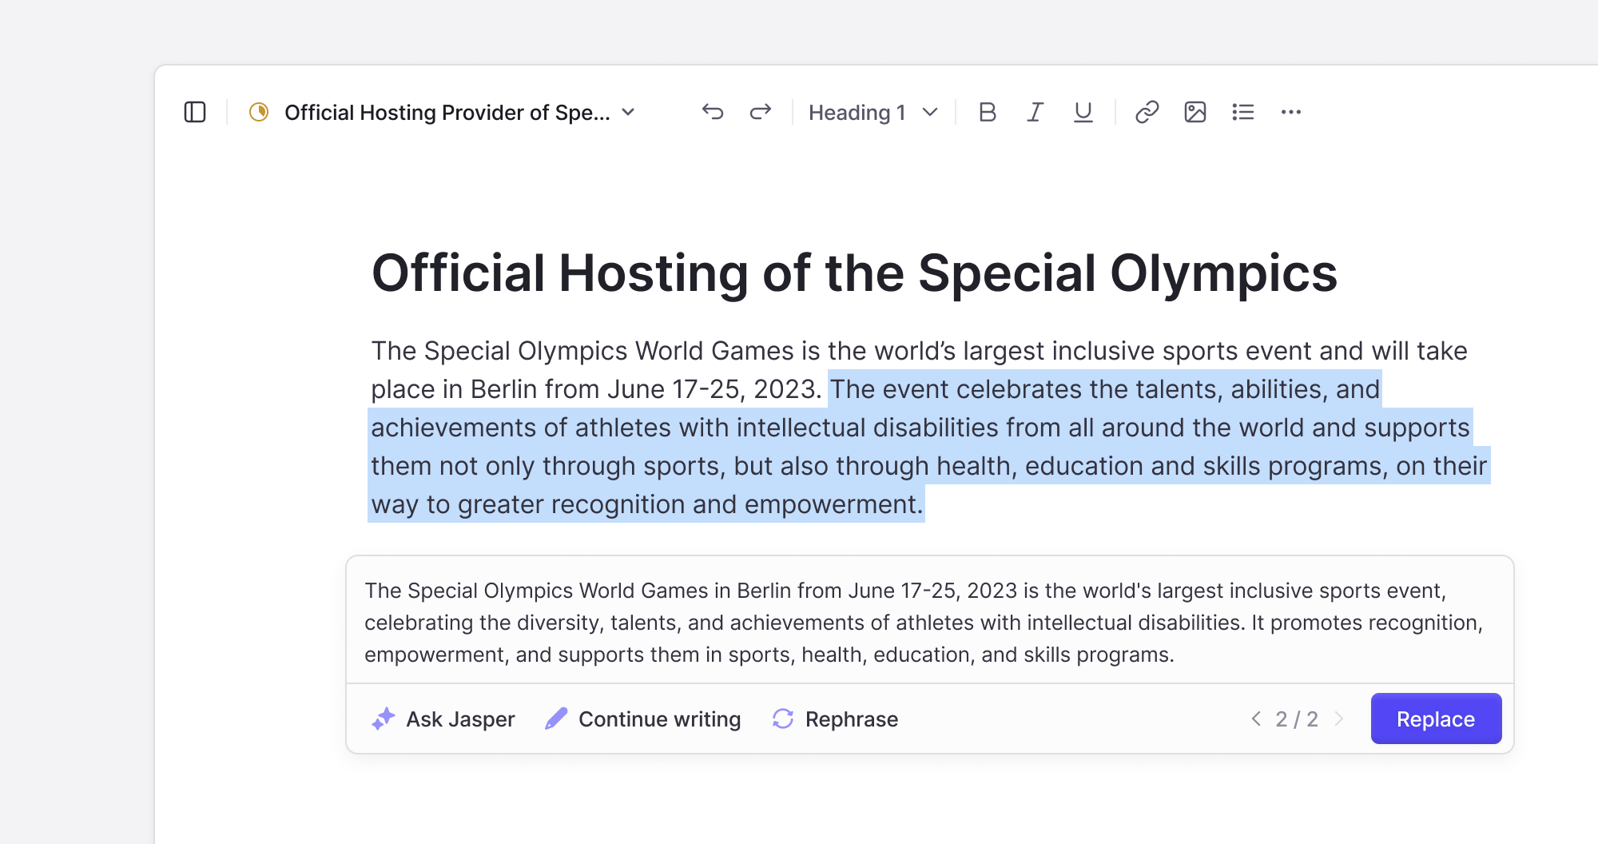The height and width of the screenshot is (844, 1598).
Task: Insert an image from the toolbar
Action: point(1195,112)
